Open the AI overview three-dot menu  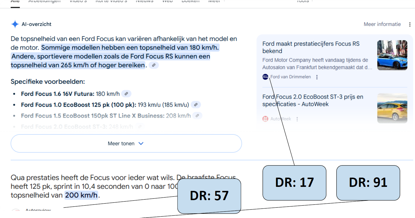click(x=410, y=25)
